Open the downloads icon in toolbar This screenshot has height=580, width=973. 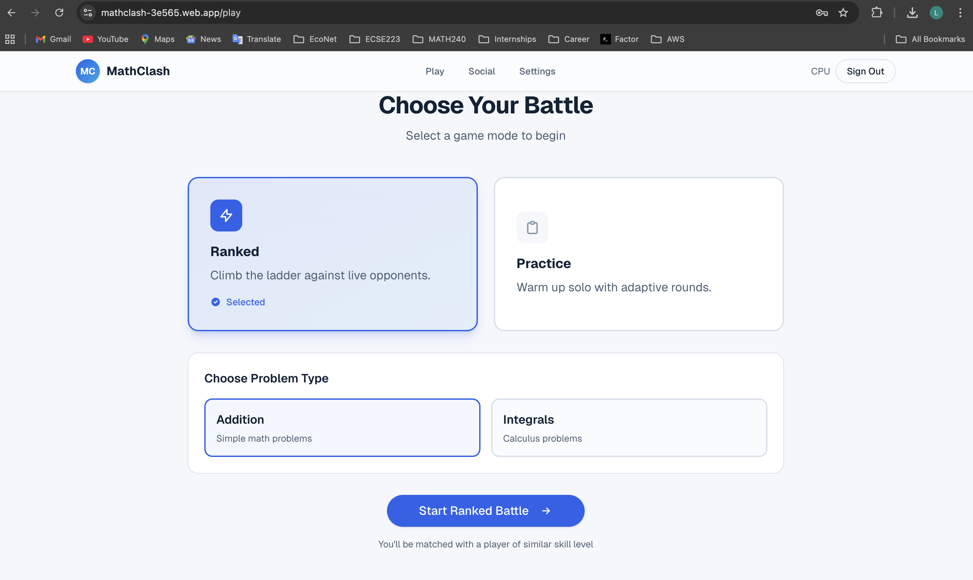tap(912, 13)
